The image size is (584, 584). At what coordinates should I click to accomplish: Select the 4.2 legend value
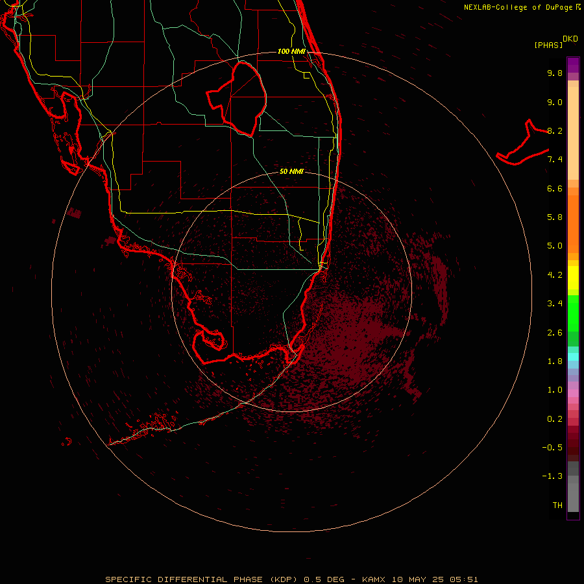(555, 275)
